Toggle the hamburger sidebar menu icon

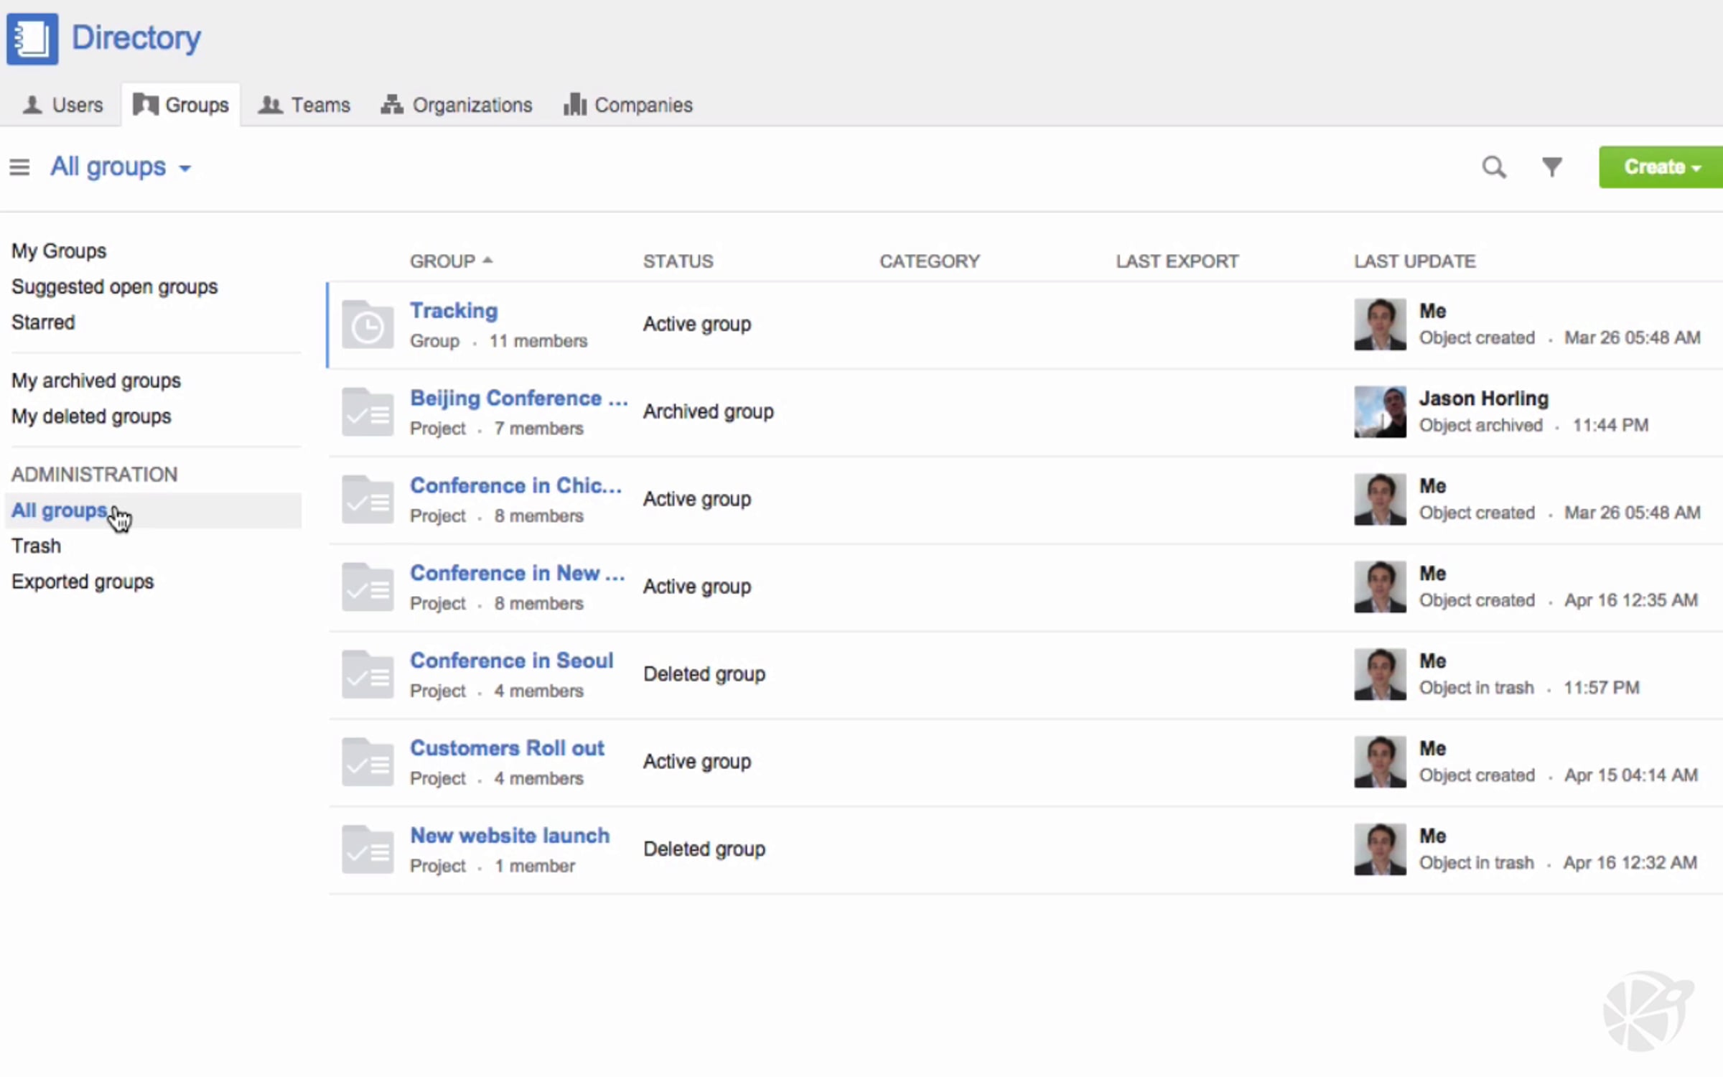pyautogui.click(x=19, y=167)
